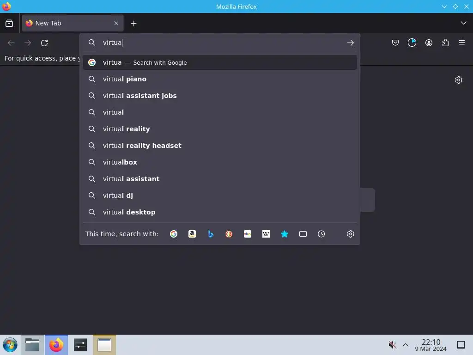Go back to the previous page
473x355 pixels.
pos(11,43)
